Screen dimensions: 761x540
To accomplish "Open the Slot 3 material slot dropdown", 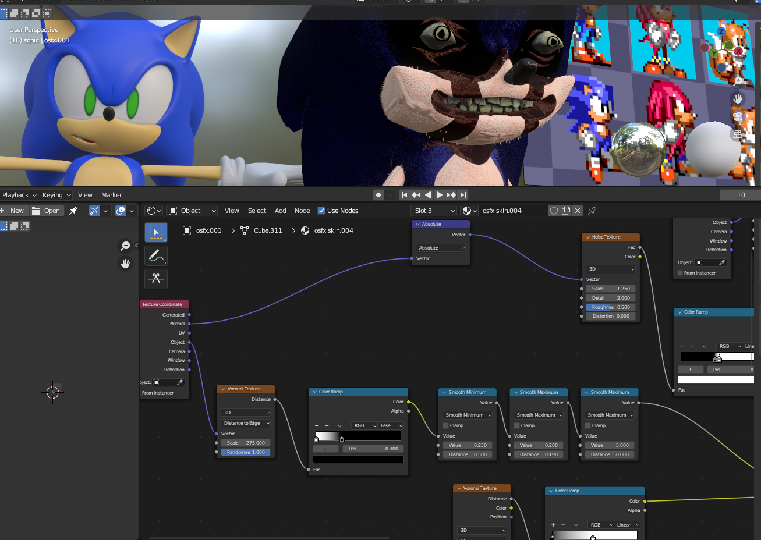I will coord(434,211).
